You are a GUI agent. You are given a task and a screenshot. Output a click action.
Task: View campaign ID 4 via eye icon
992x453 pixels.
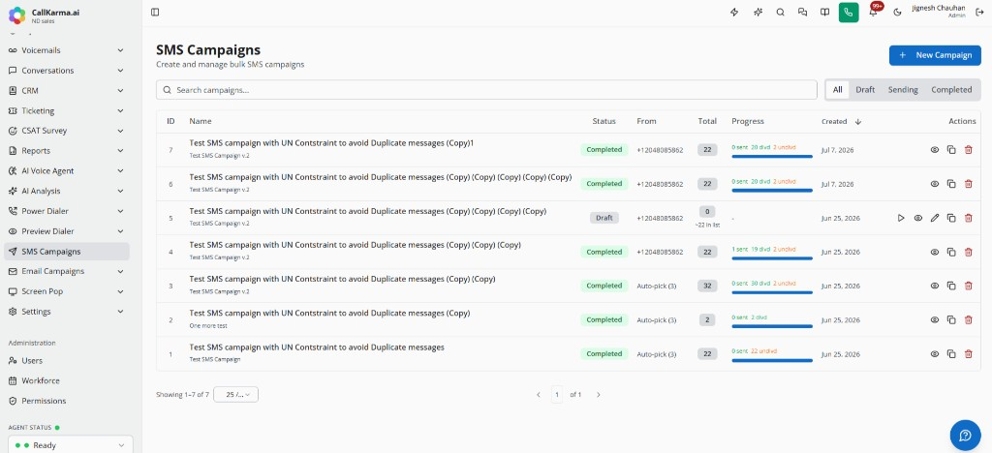(x=935, y=252)
